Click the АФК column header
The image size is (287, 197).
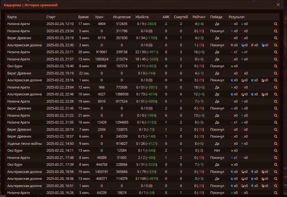pos(166,17)
